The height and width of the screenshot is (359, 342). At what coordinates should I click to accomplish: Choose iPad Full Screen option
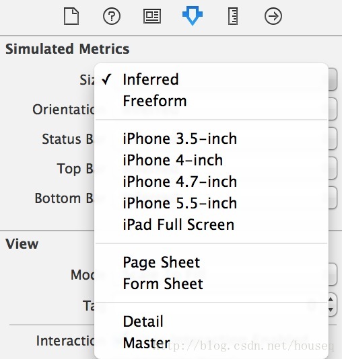[211, 225]
